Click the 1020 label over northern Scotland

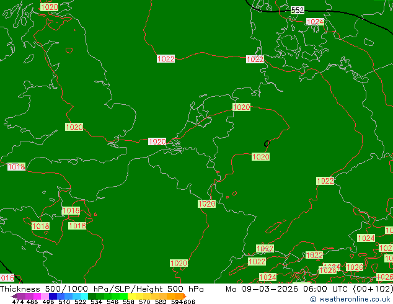click(49, 7)
